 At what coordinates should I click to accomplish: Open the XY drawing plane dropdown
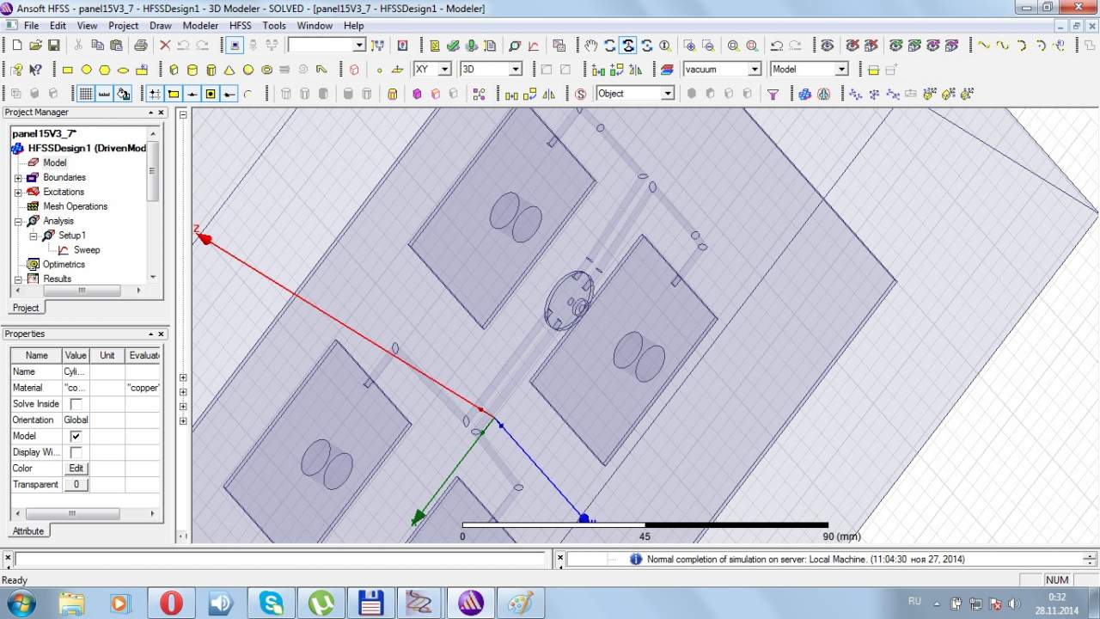coord(444,69)
